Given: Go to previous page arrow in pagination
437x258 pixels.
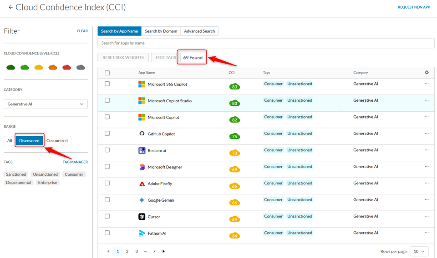Looking at the screenshot, I should tap(108, 251).
